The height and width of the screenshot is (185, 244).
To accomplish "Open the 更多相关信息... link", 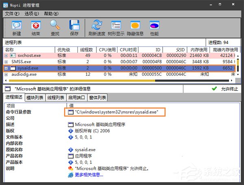I will pyautogui.click(x=89, y=175).
